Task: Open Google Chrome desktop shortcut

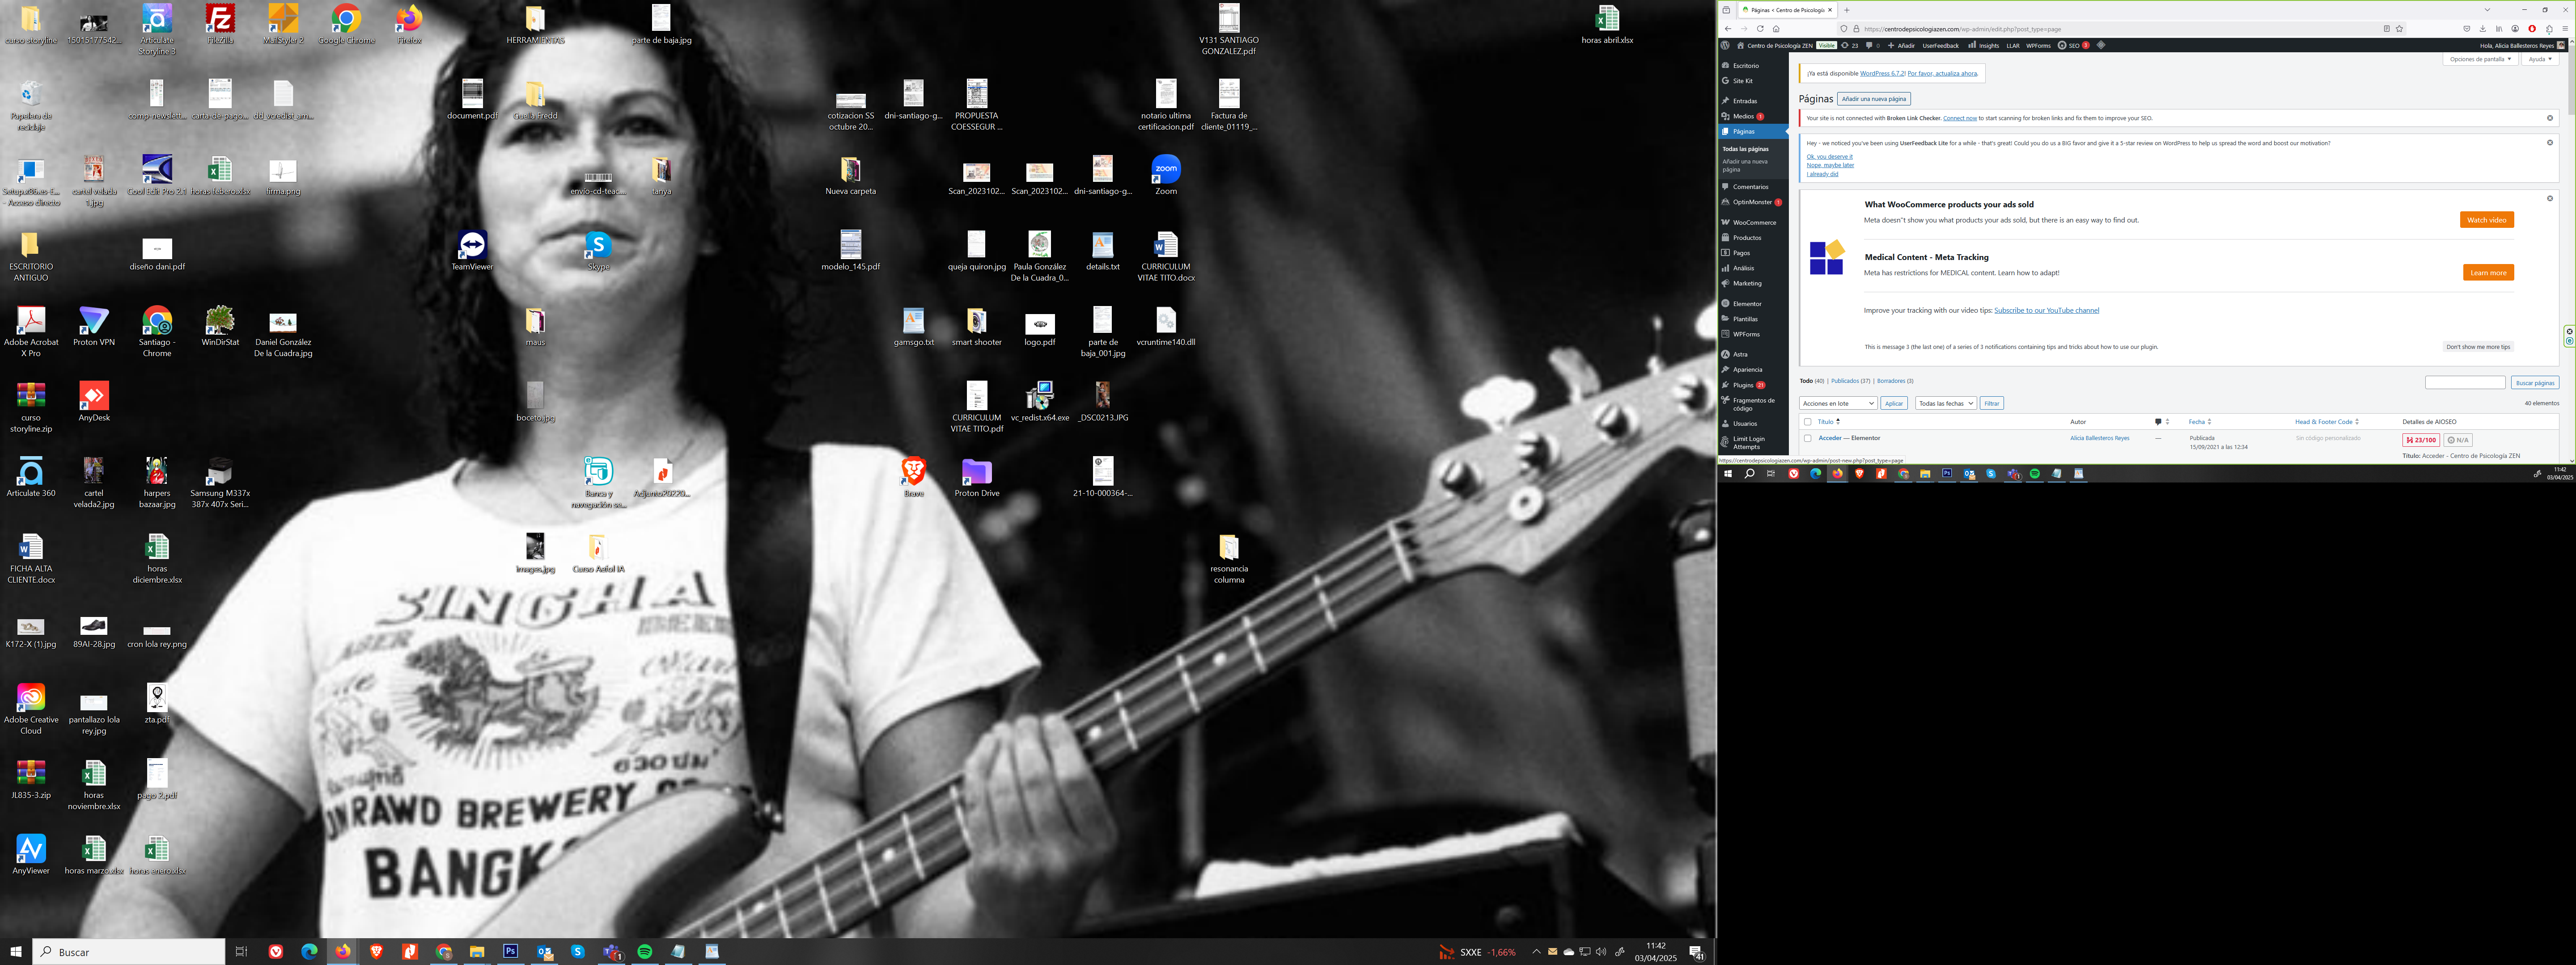Action: click(346, 25)
